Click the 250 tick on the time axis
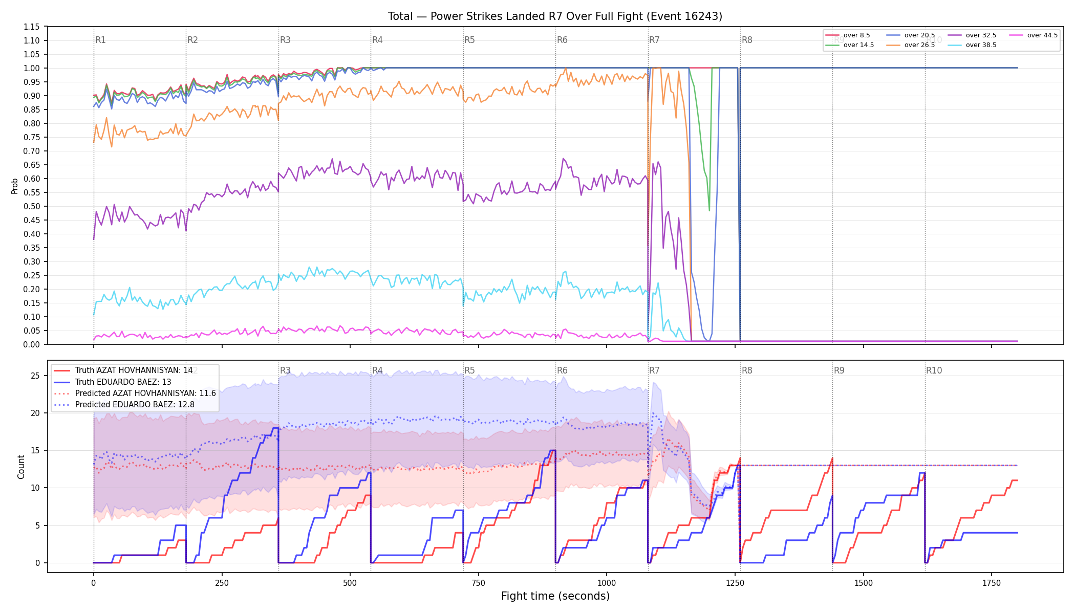This screenshot has width=1075, height=614. [x=222, y=583]
